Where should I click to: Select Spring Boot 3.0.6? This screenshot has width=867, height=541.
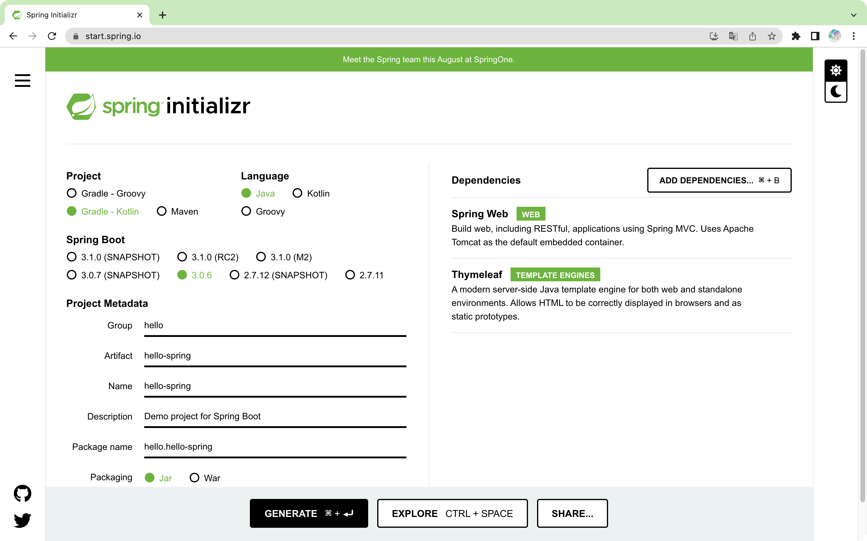tap(194, 275)
